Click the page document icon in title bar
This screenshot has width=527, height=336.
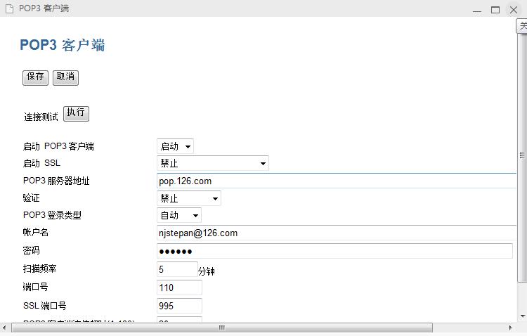click(9, 8)
